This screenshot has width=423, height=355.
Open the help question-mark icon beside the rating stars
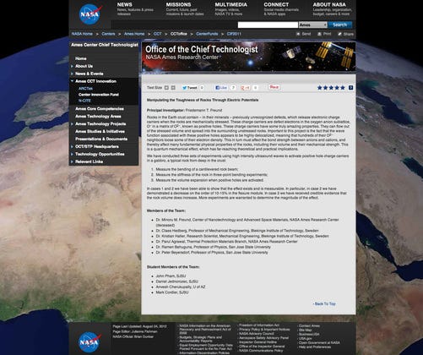[351, 88]
